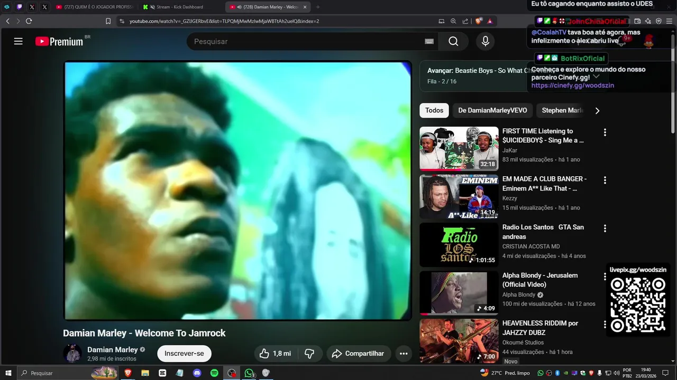The image size is (677, 380).
Task: Open the cinefy.gg/woodszin link in chat overlay
Action: click(572, 85)
